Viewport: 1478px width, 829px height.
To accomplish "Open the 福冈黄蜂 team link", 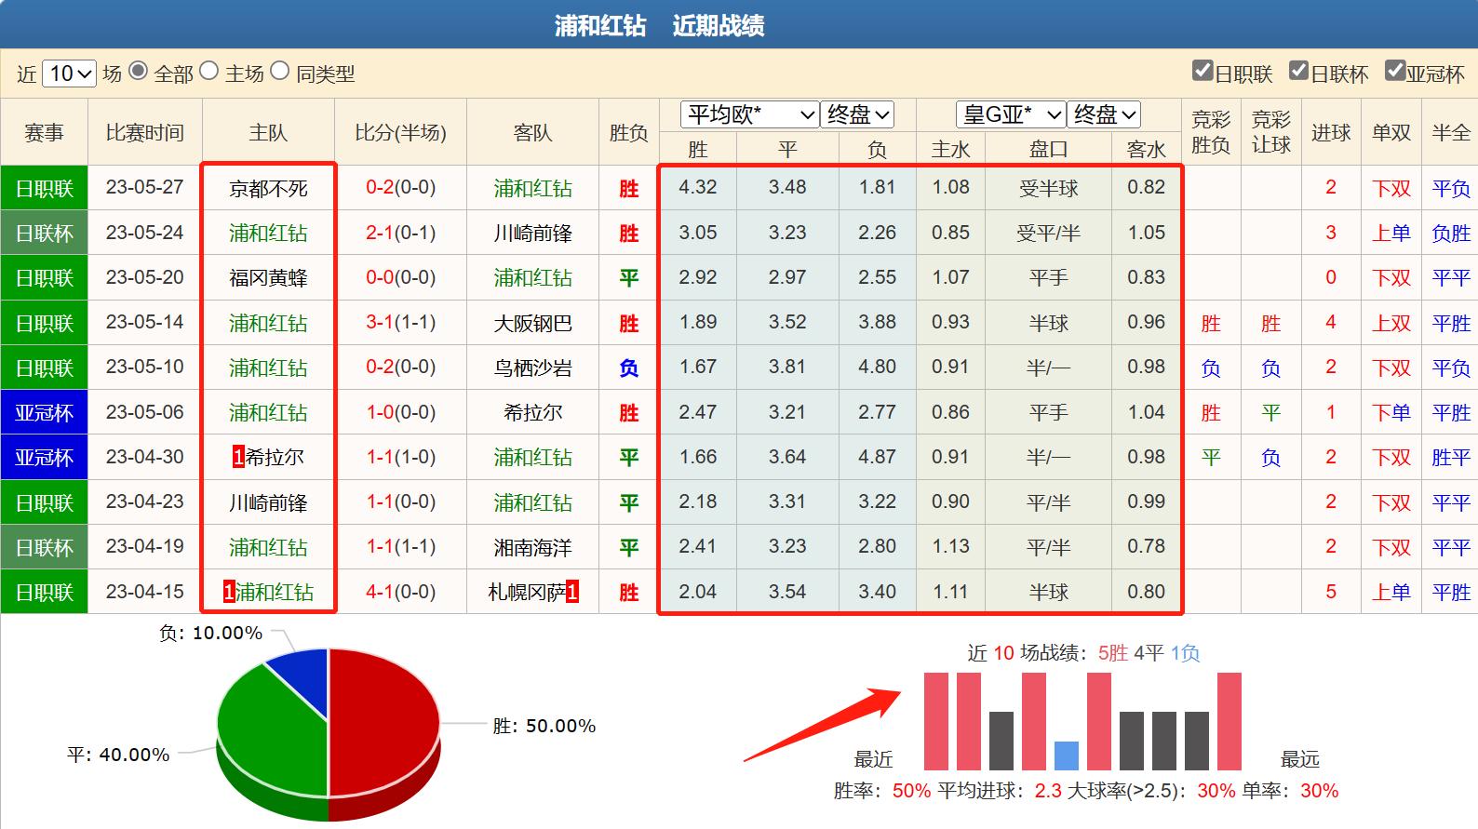I will click(268, 278).
